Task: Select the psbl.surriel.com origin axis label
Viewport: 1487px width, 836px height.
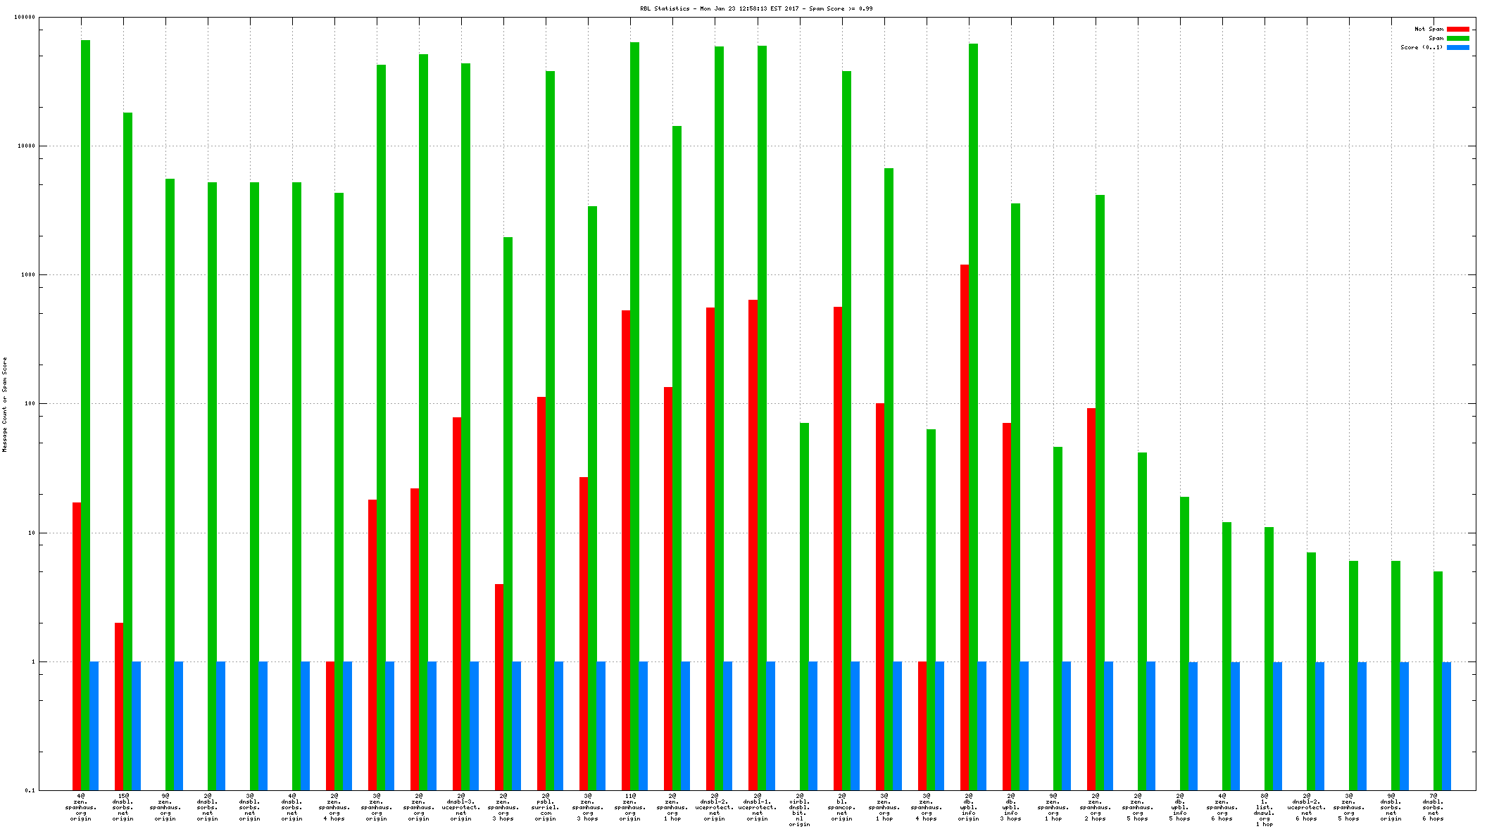Action: coord(545,807)
